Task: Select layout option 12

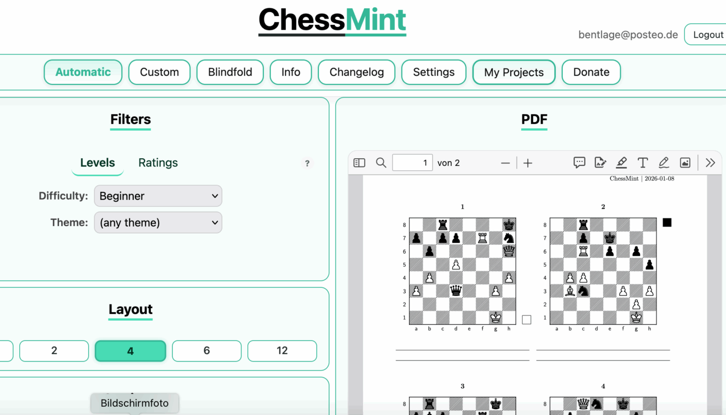Action: pyautogui.click(x=282, y=351)
